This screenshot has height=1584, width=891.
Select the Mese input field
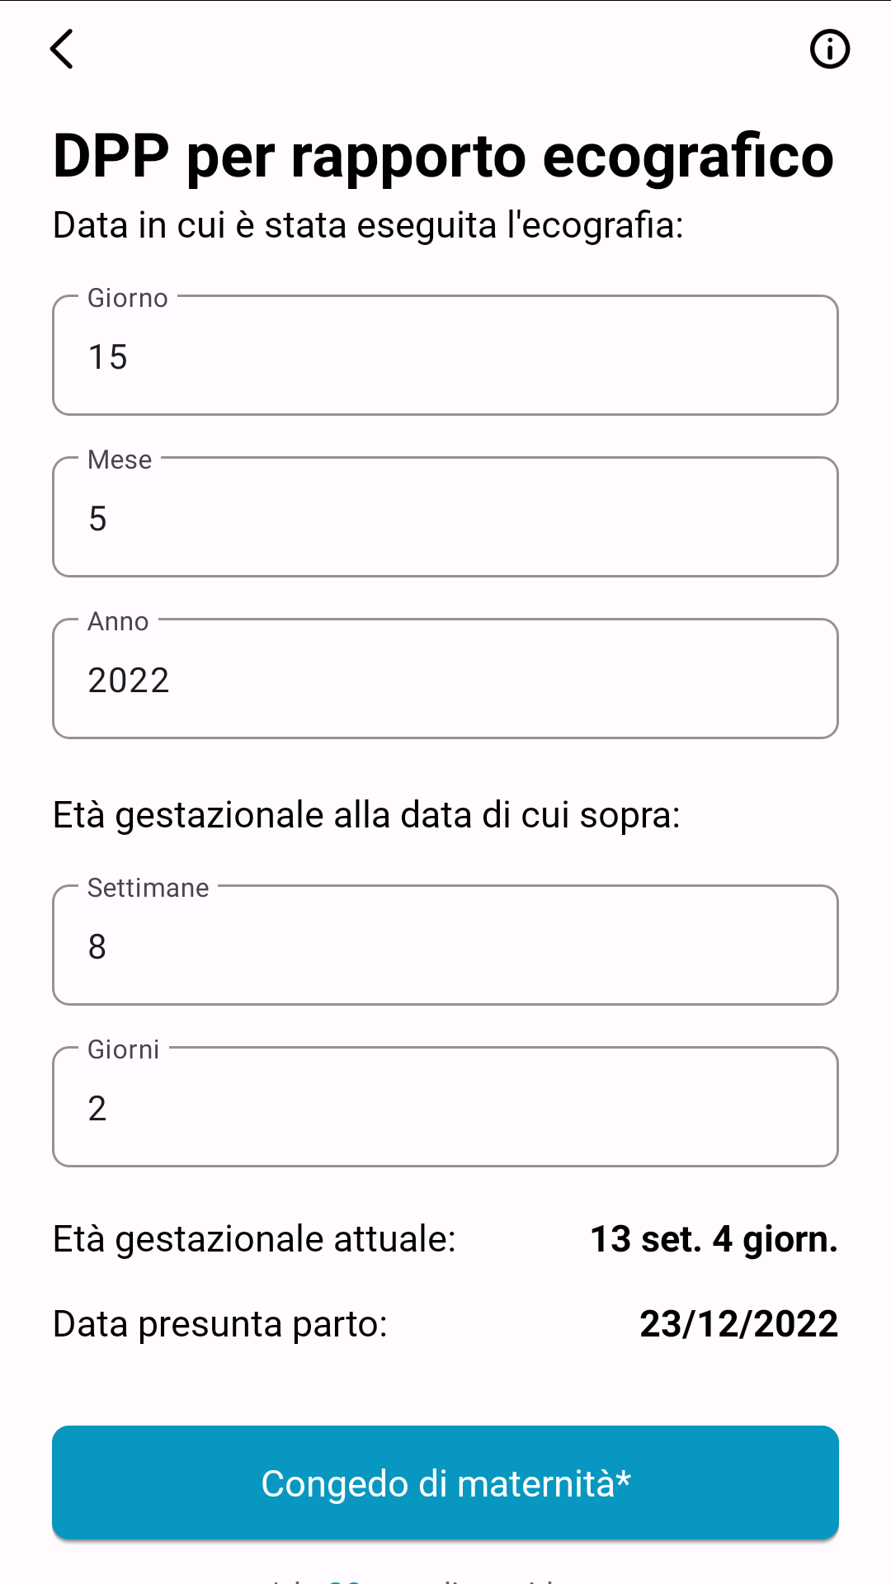pos(445,518)
